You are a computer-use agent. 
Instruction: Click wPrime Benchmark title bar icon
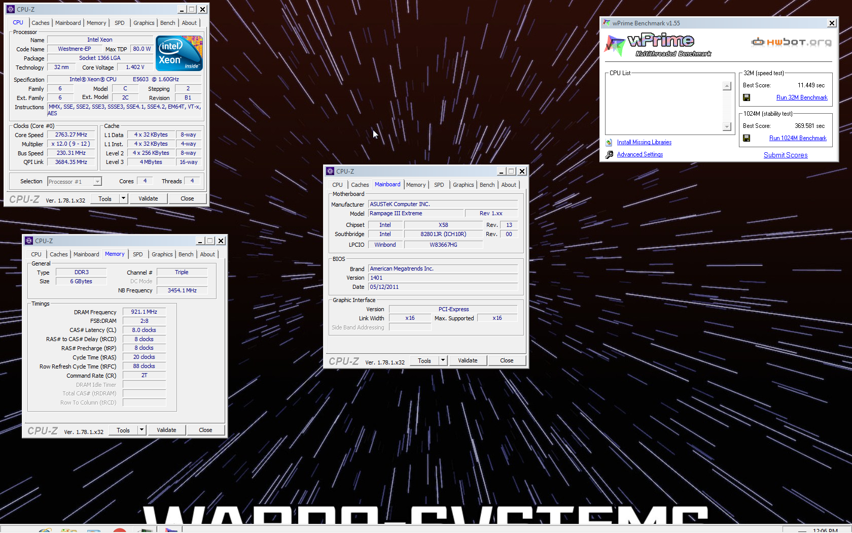tap(606, 23)
